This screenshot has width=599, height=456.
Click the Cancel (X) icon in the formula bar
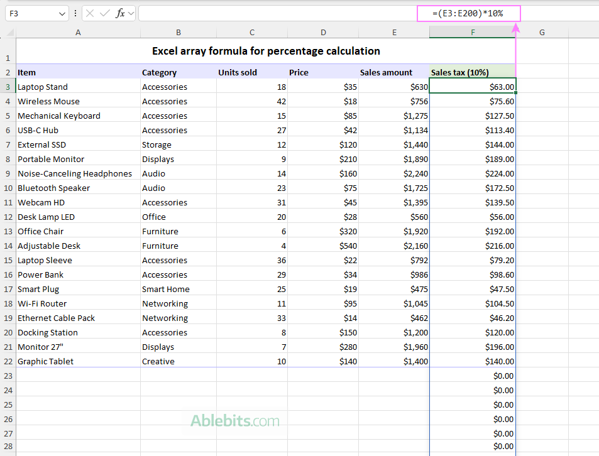[x=89, y=13]
